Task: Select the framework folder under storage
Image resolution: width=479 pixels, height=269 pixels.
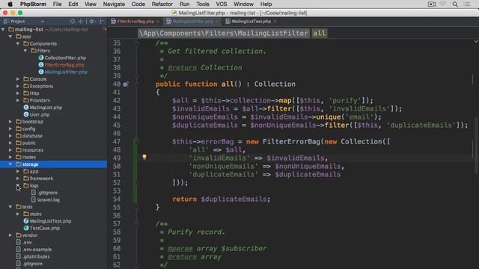Action: [41, 179]
